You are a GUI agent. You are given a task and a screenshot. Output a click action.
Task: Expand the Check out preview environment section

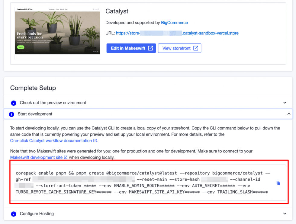click(284, 103)
